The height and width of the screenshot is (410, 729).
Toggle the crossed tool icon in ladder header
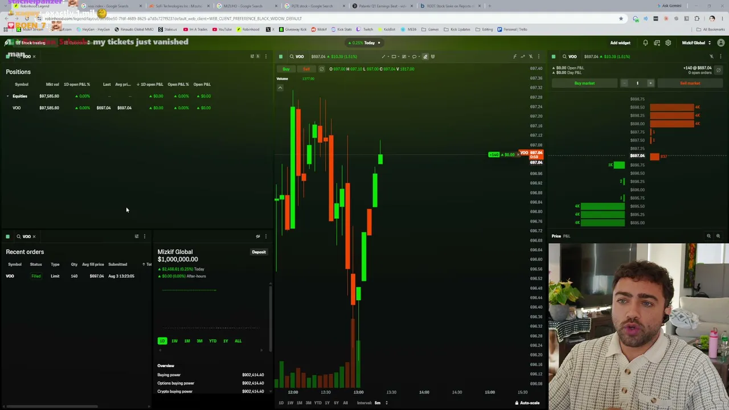point(711,56)
